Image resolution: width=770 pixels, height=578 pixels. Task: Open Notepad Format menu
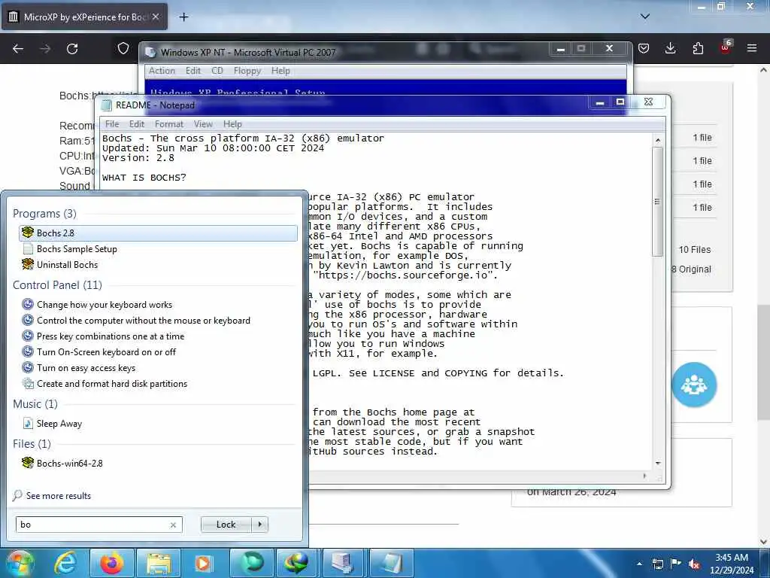click(x=169, y=124)
